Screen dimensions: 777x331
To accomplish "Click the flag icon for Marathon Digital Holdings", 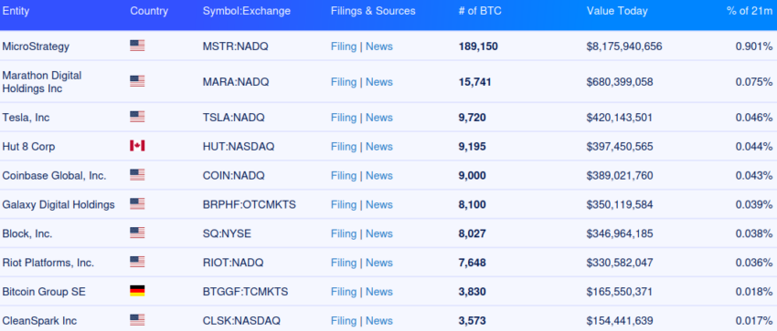I will coord(137,81).
